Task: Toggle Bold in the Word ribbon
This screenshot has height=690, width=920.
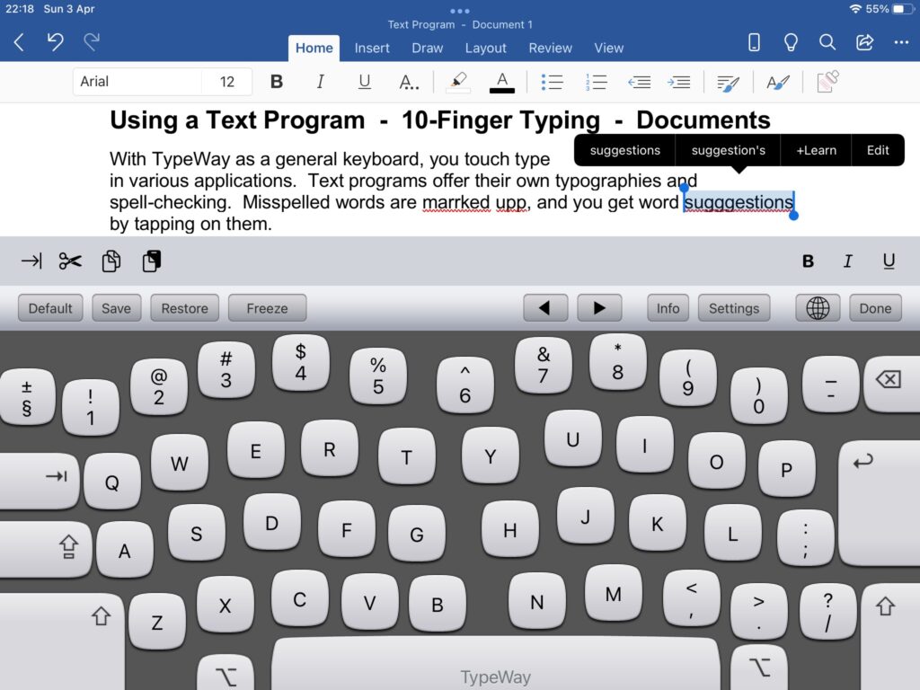Action: (277, 82)
